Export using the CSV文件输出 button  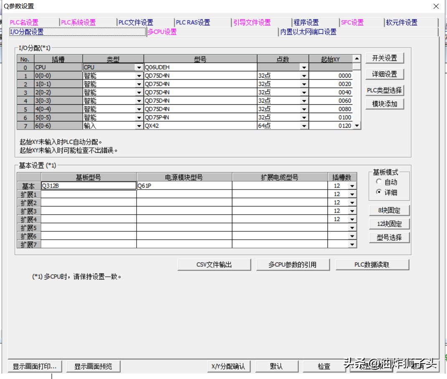point(214,265)
